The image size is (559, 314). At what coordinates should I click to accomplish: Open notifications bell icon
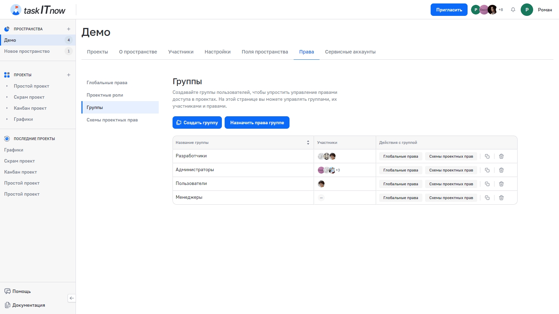[513, 10]
